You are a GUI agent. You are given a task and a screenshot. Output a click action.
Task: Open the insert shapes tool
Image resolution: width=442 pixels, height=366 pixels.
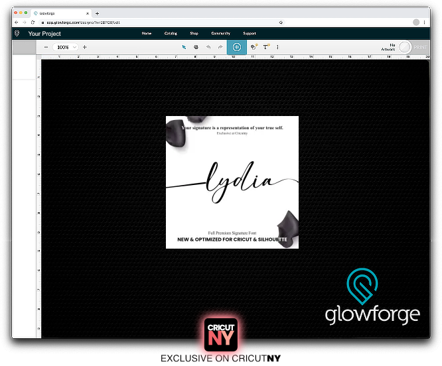[x=254, y=47]
